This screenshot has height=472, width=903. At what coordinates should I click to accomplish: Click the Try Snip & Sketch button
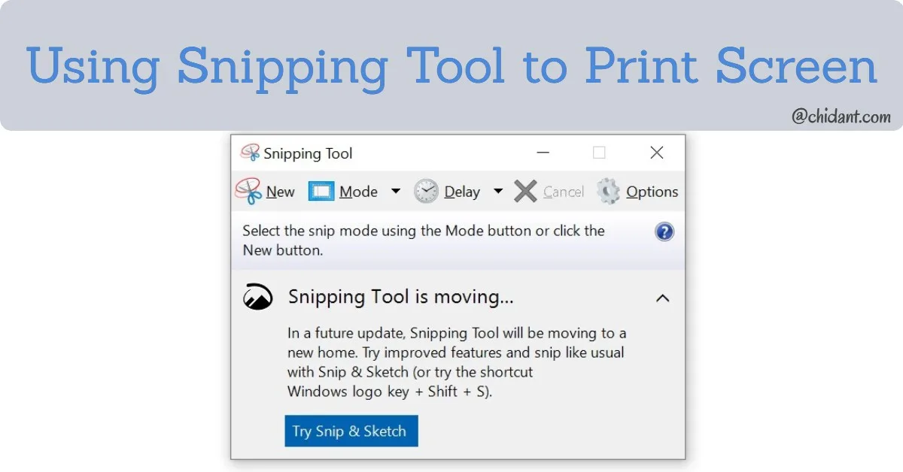coord(351,431)
